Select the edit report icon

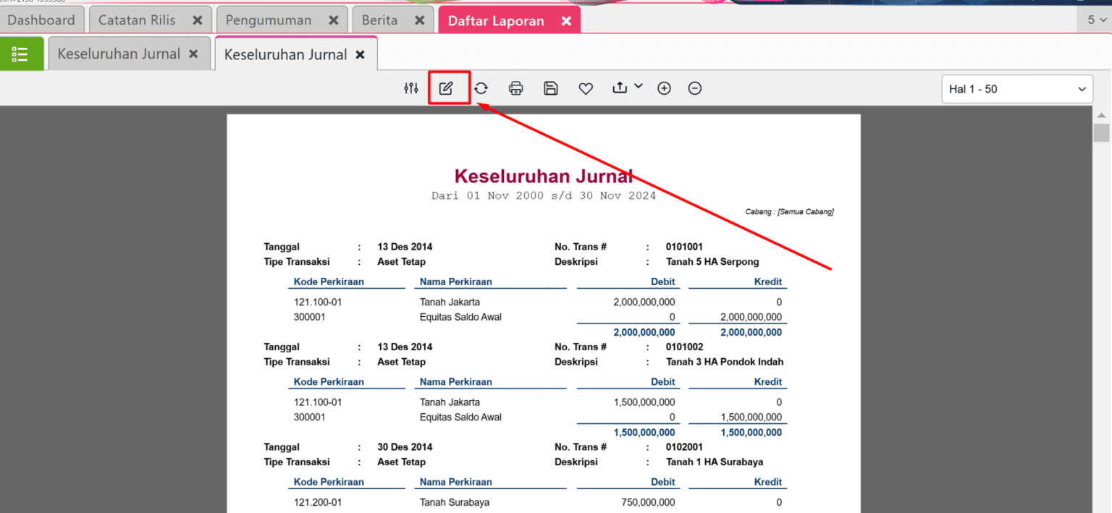coord(447,88)
